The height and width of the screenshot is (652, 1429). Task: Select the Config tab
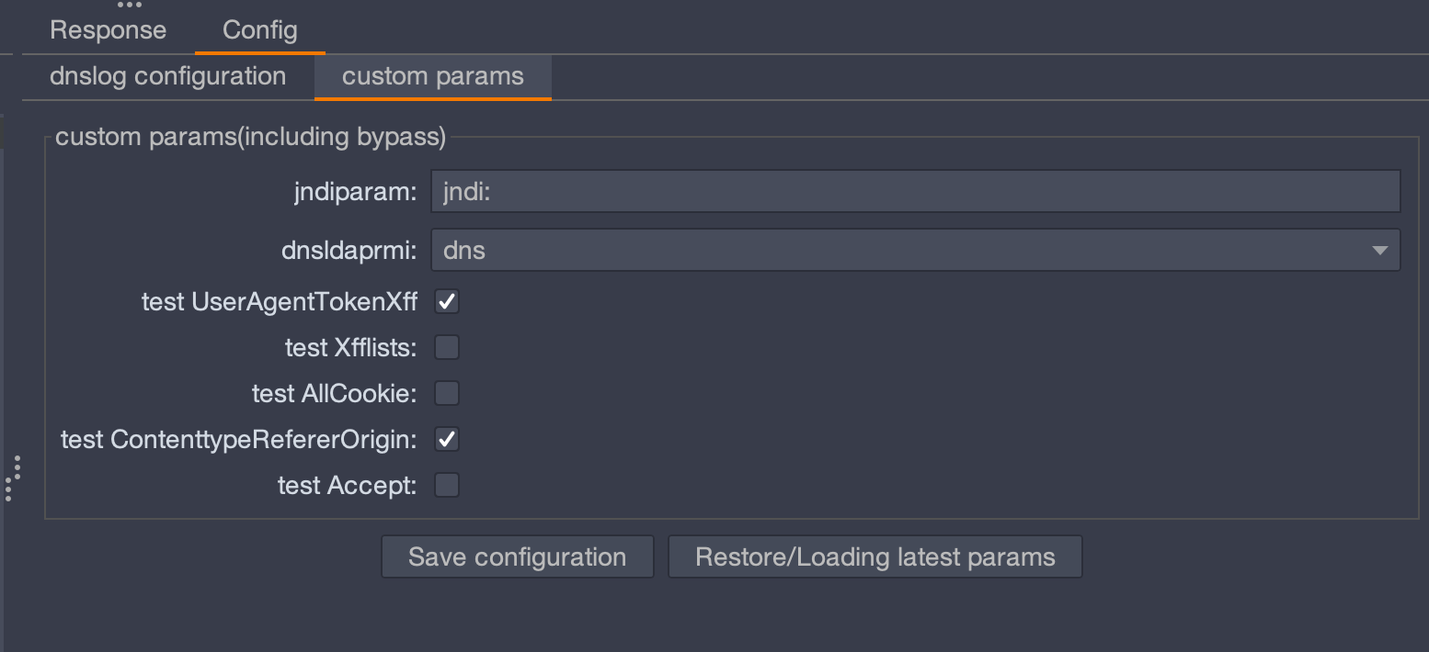pos(259,30)
